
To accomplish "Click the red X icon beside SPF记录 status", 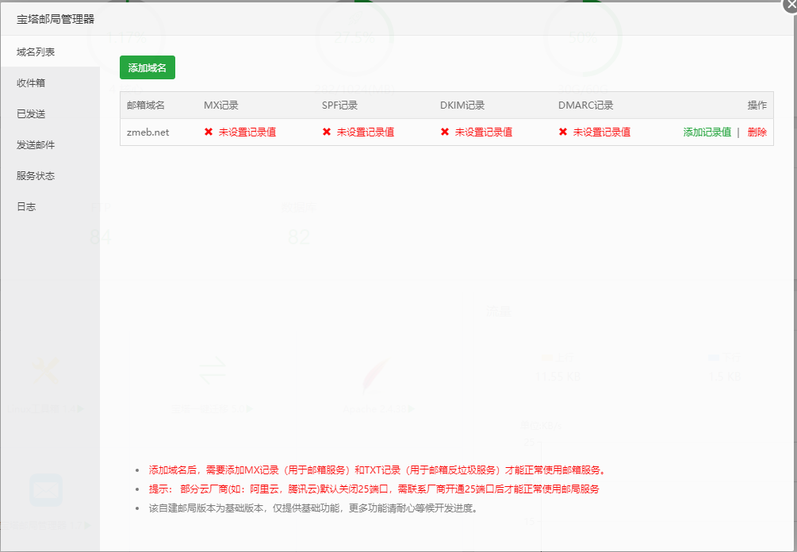I will [327, 132].
